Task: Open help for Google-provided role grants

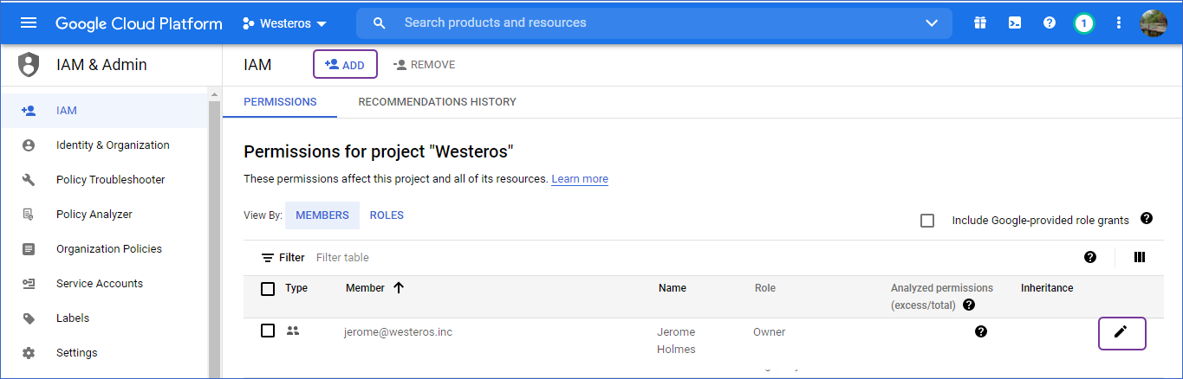Action: pos(1147,218)
